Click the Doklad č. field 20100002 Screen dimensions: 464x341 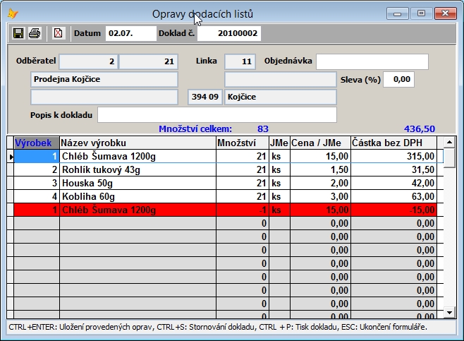point(229,33)
